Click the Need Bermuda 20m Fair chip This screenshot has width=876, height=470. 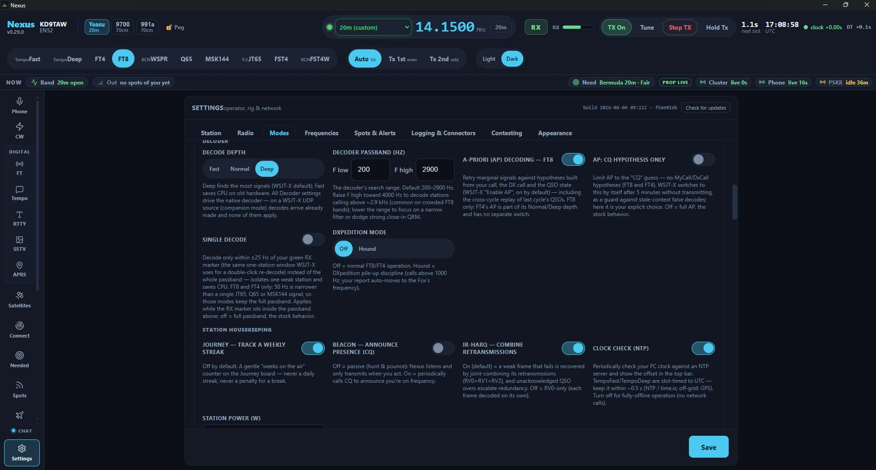(611, 83)
